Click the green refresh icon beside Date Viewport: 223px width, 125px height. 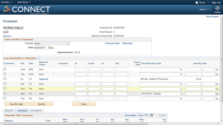(x=53, y=48)
